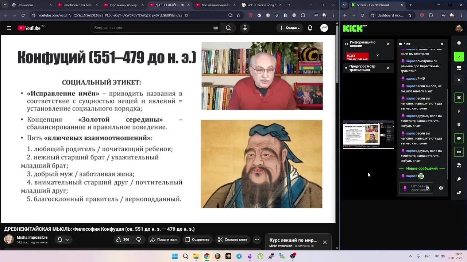Switch to the Лекция академика tab

coord(216,5)
